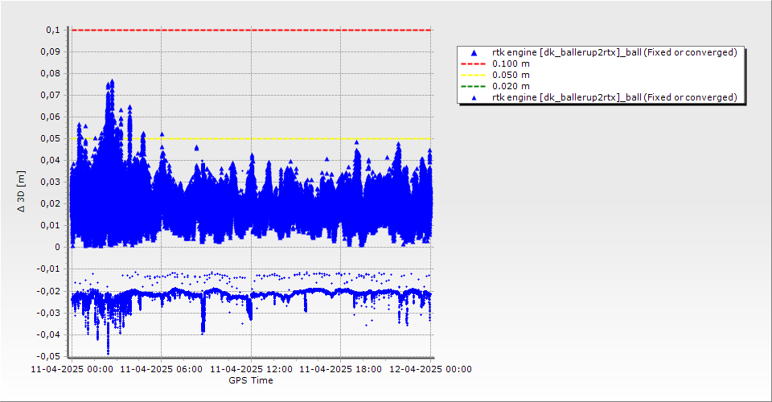This screenshot has height=402, width=772.
Task: Click the '-0,04' y-axis value
Action: 49,334
